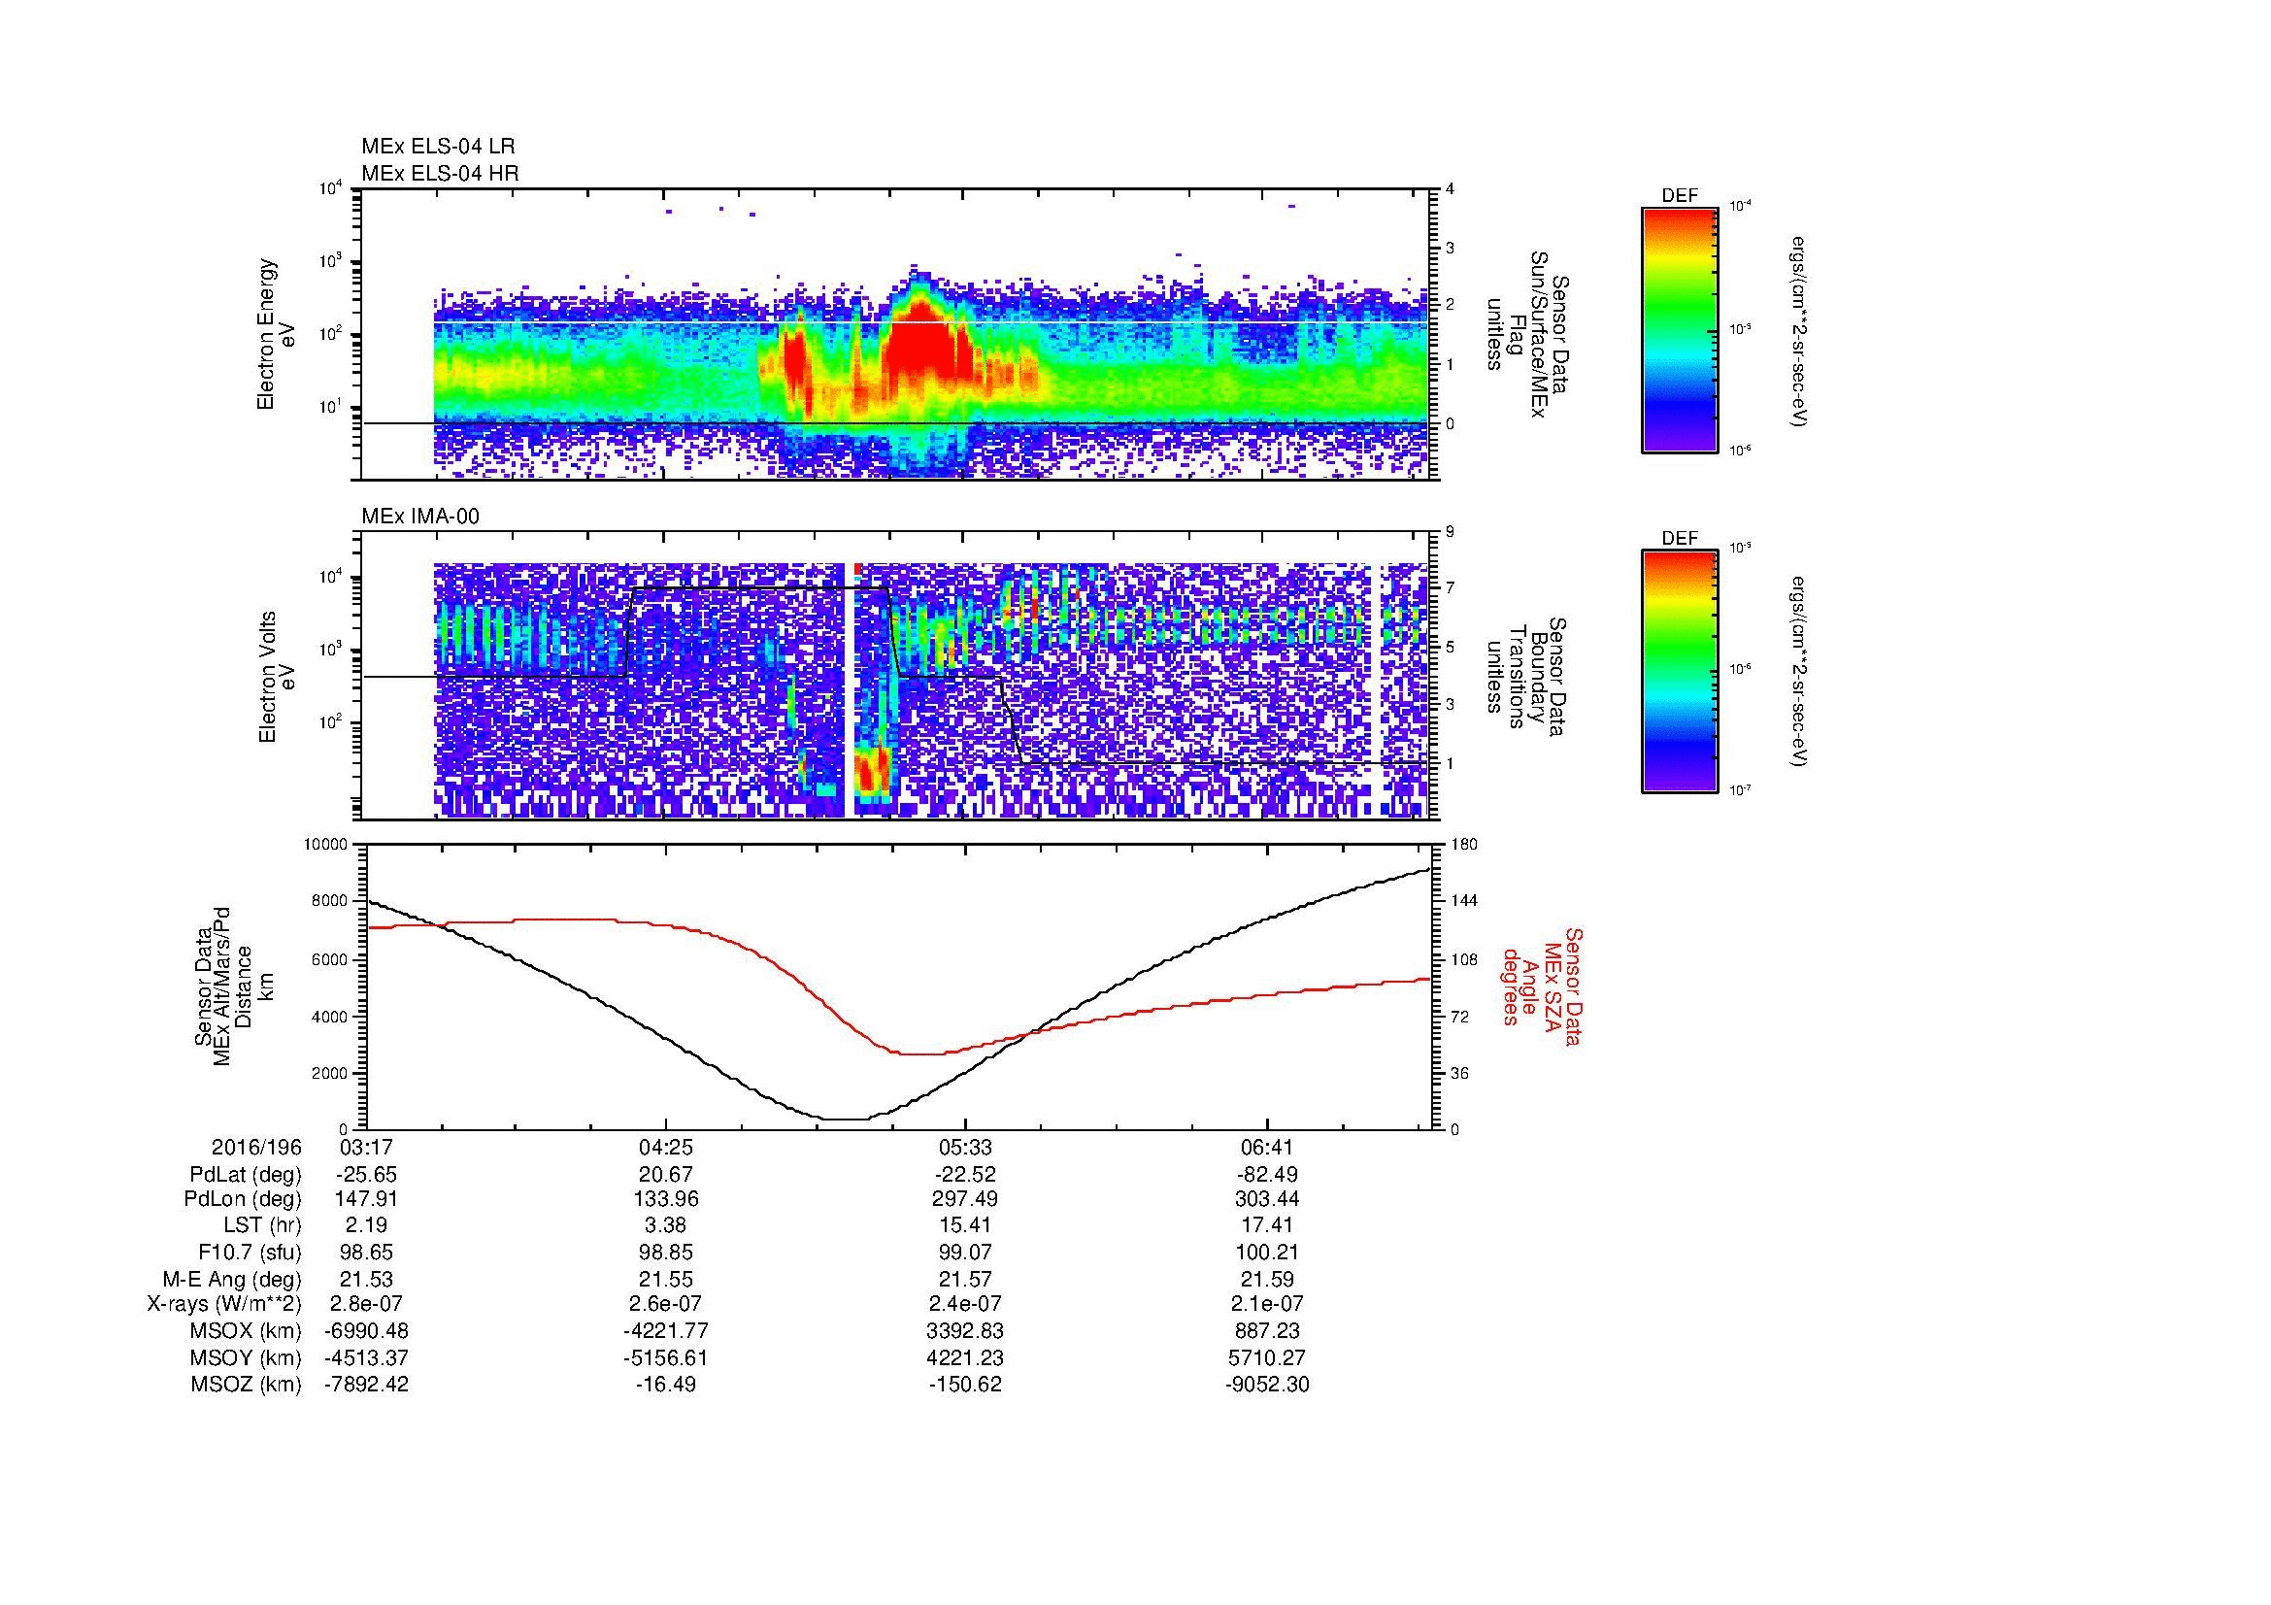Click the MSOY value '5710.27'

click(x=1267, y=1357)
